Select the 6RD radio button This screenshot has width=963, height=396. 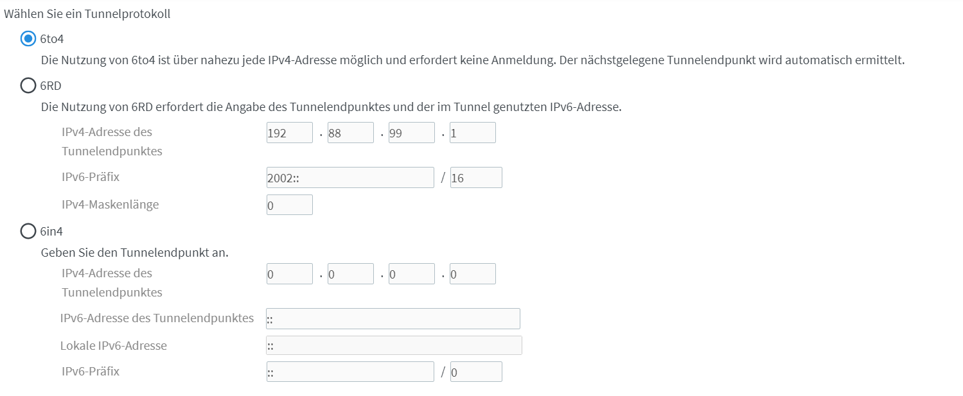pos(28,85)
